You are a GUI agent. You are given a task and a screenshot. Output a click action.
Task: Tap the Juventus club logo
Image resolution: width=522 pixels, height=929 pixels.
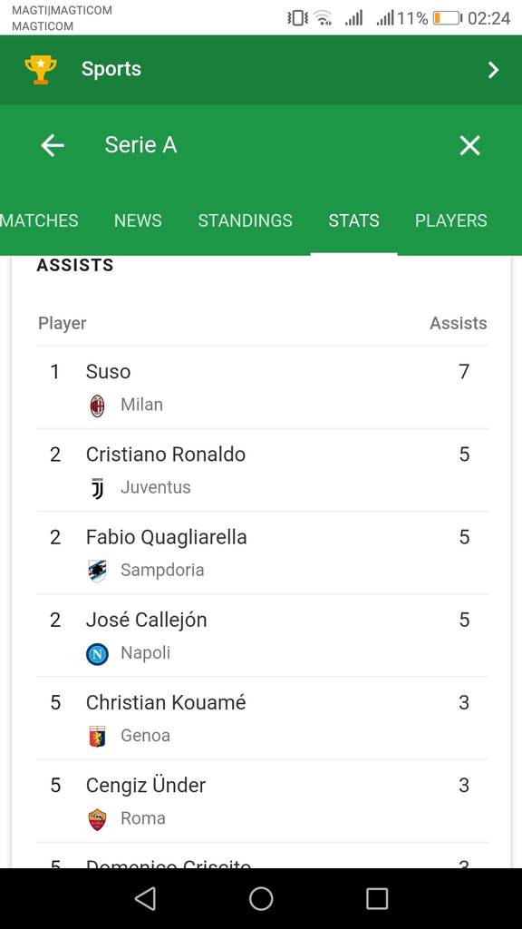click(98, 488)
